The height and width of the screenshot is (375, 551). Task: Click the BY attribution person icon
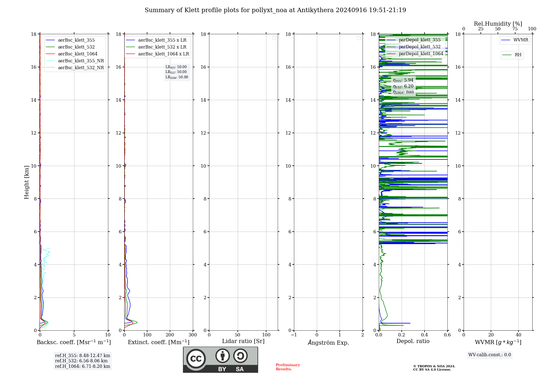click(223, 356)
